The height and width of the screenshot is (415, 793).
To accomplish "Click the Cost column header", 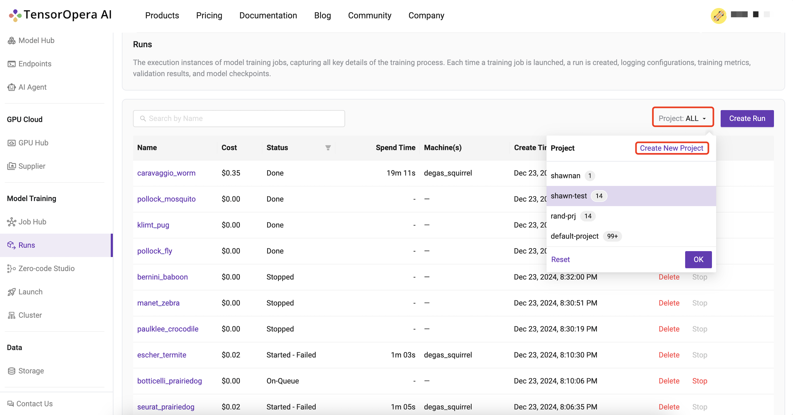I will pos(229,148).
